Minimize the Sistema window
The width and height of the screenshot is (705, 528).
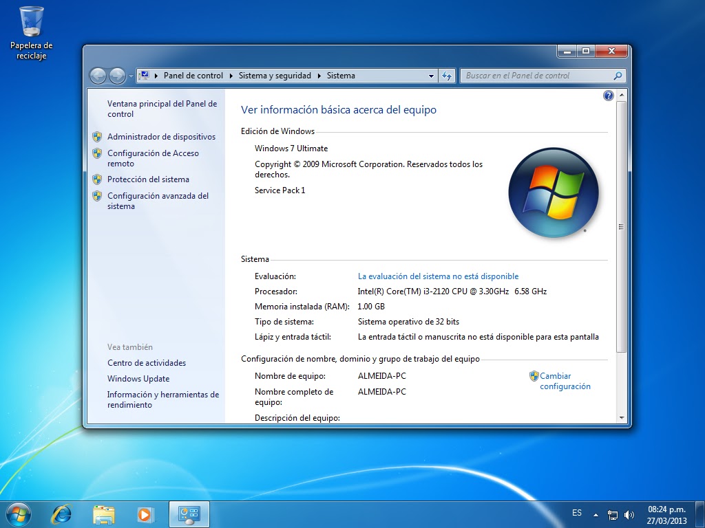coord(567,51)
